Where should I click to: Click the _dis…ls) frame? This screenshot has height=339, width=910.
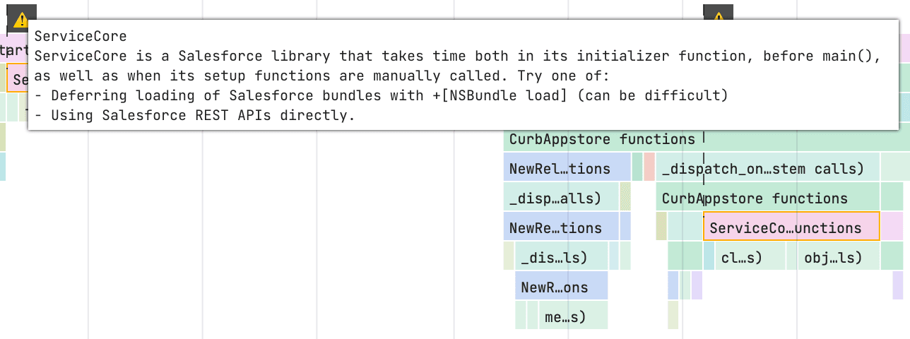[562, 257]
